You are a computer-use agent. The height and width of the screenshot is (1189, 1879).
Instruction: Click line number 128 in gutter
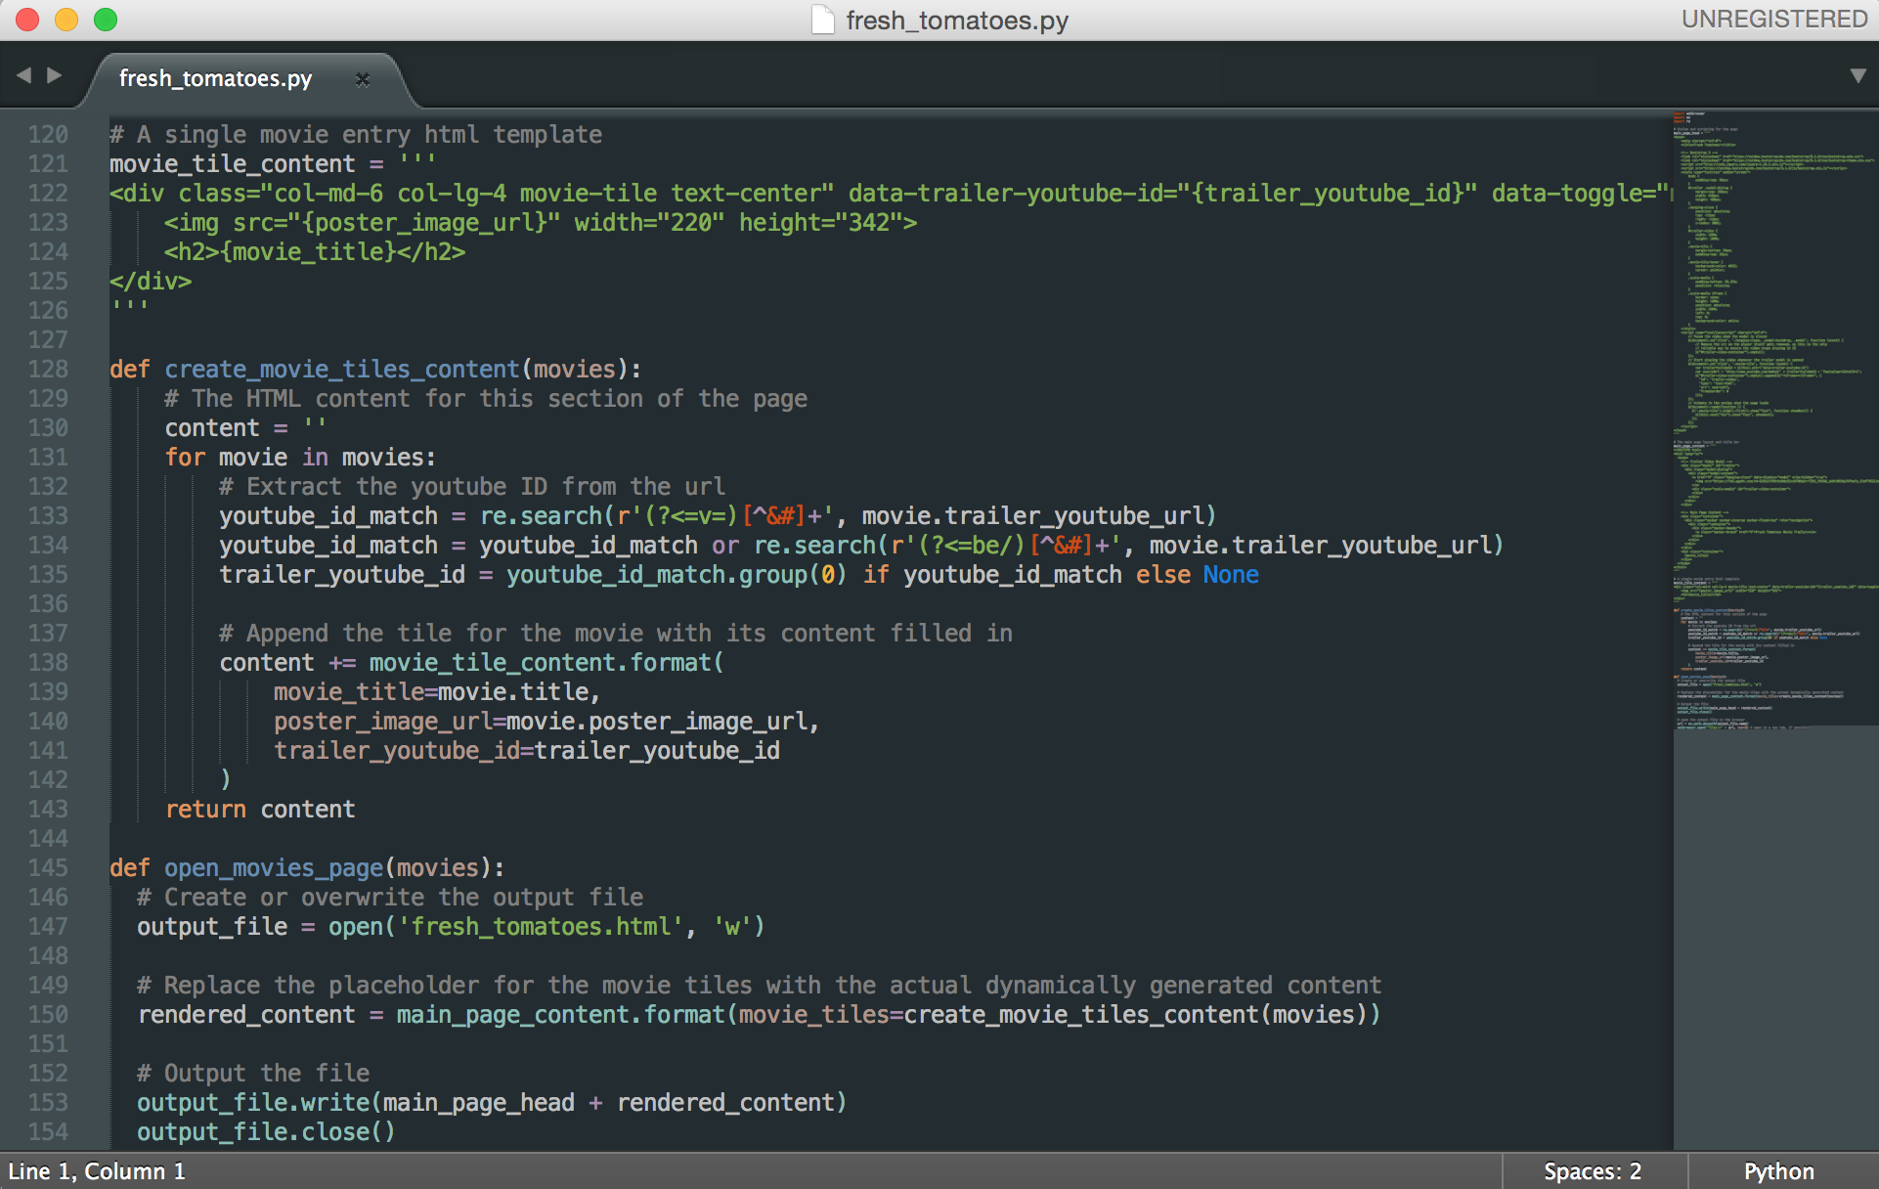point(48,370)
